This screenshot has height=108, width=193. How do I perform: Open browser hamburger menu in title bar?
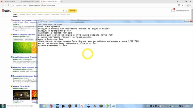coord(177,1)
